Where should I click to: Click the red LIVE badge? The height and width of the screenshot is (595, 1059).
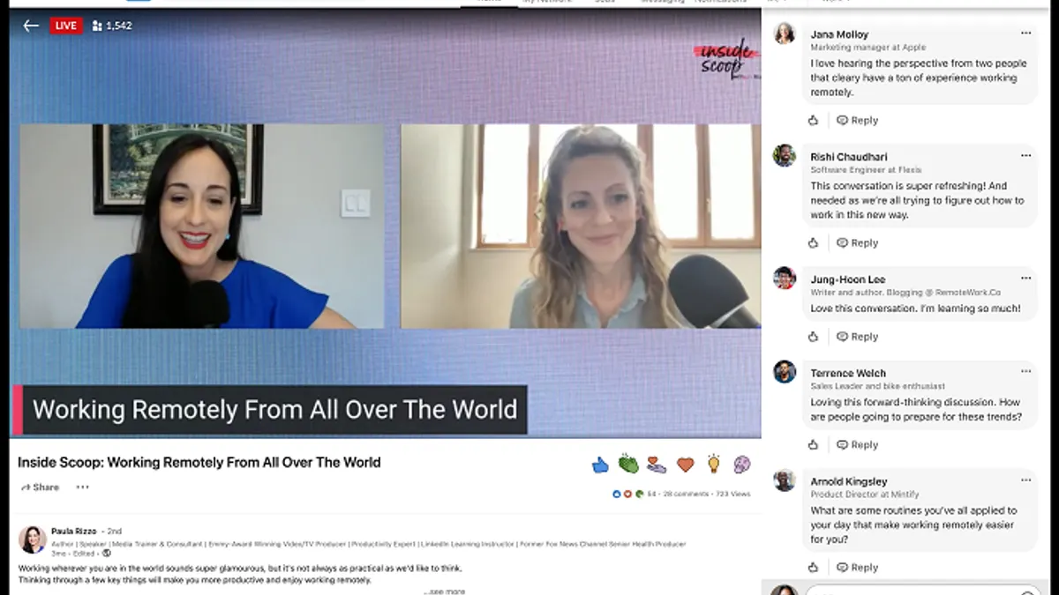pos(66,26)
